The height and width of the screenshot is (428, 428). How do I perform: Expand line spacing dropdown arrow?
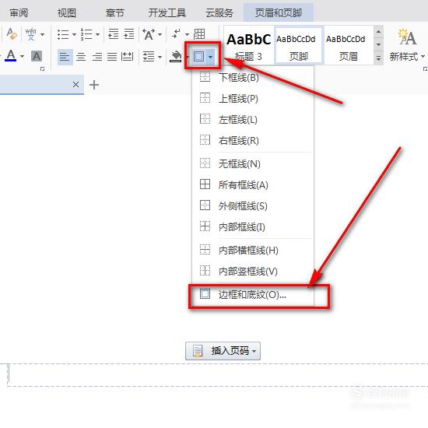160,57
